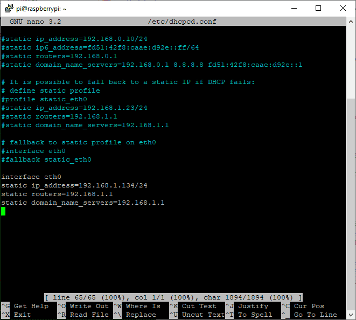The image size is (356, 320).
Task: Click '^W Where Is' shortcut
Action: (x=137, y=306)
